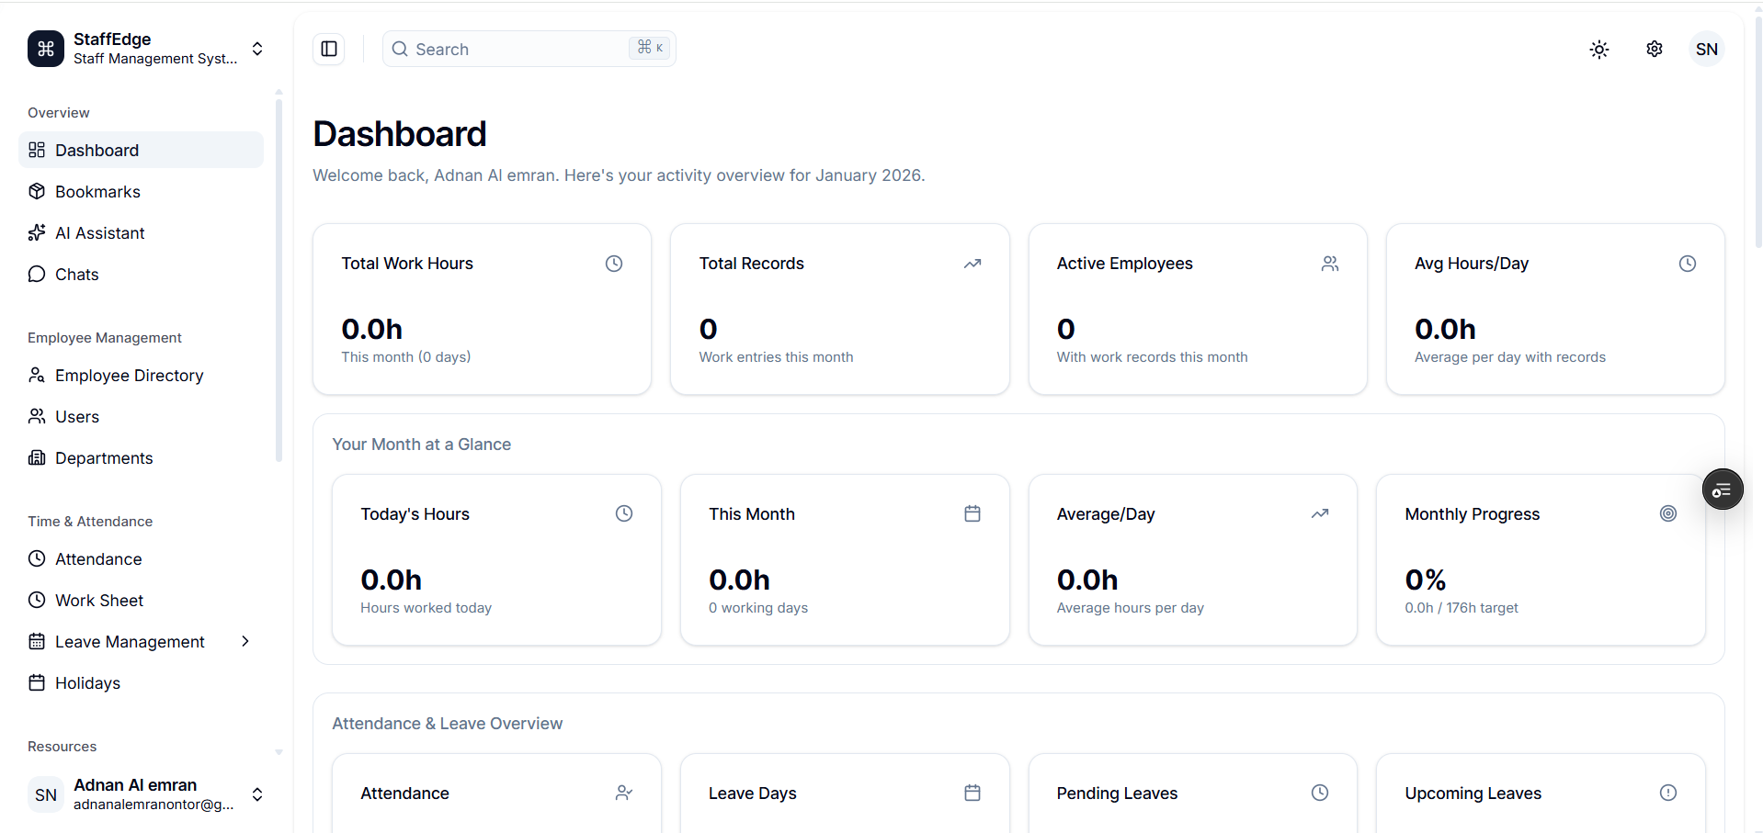The width and height of the screenshot is (1763, 833).
Task: Expand the Leave Management chevron
Action: [245, 641]
